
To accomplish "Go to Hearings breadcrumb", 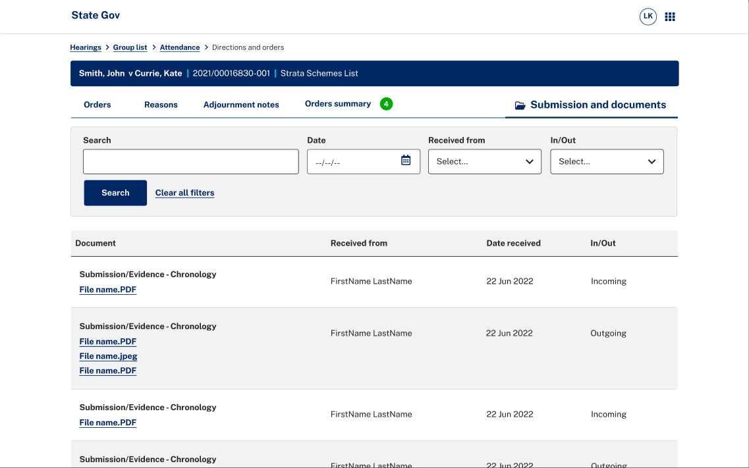I will (86, 47).
